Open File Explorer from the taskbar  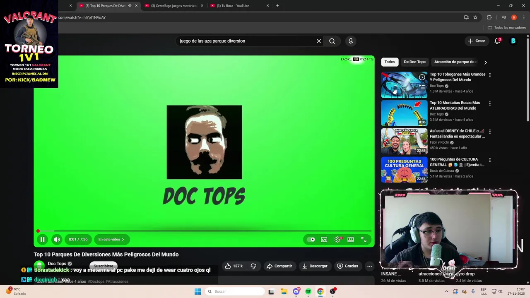(284, 291)
